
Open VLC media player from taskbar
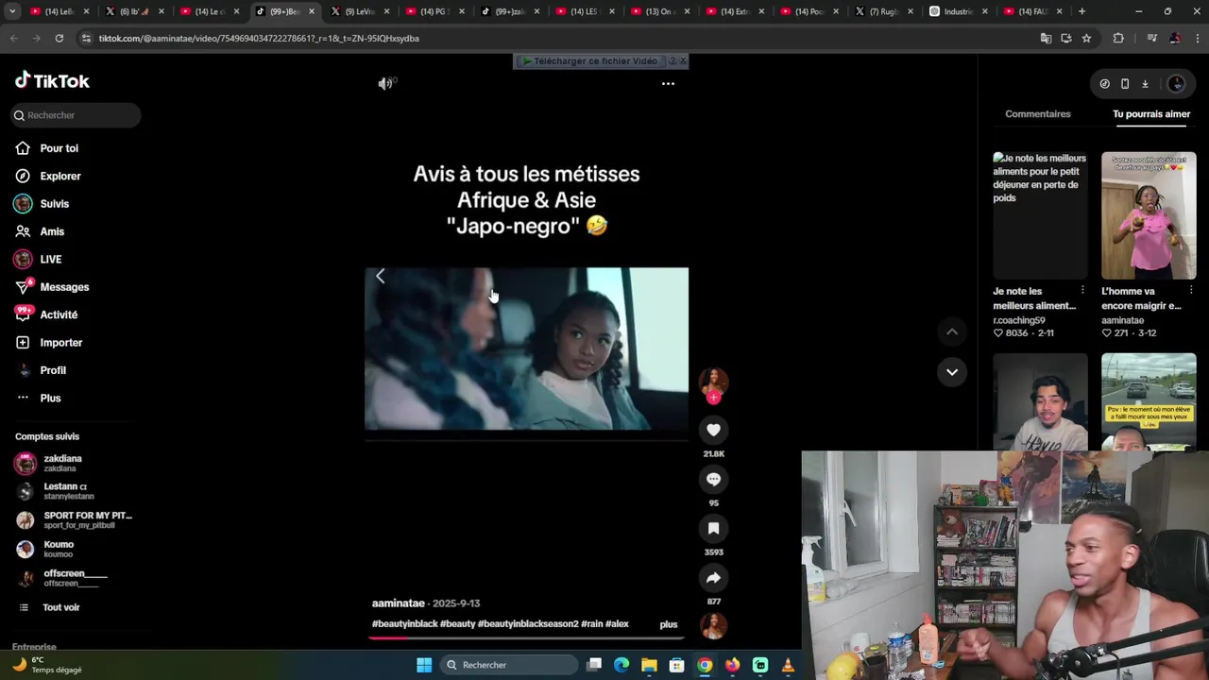(x=788, y=665)
